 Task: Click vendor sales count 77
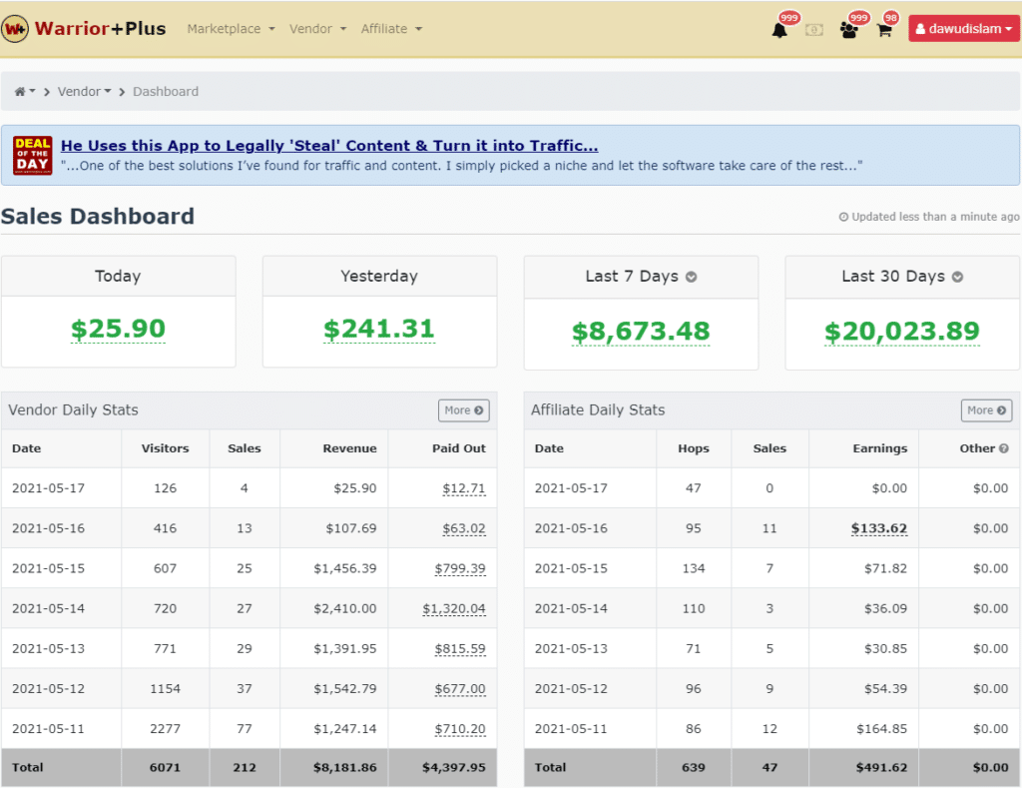point(244,729)
